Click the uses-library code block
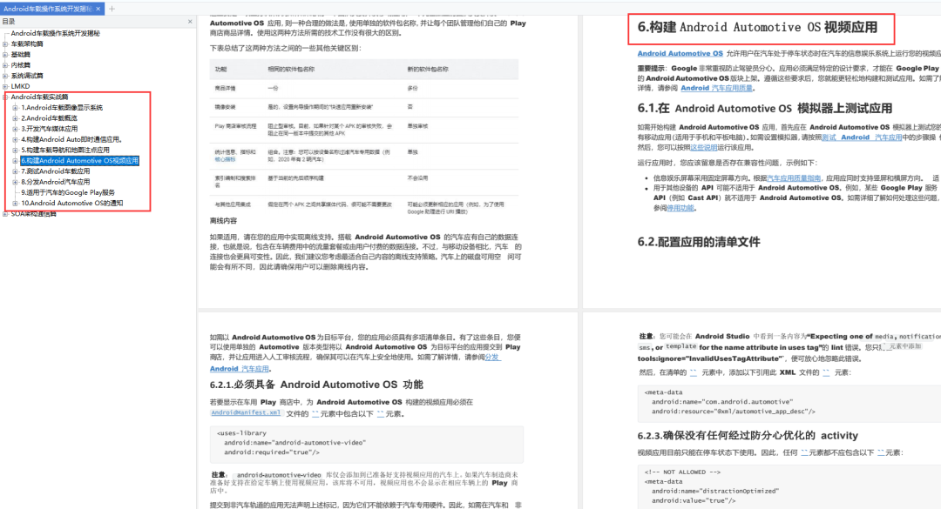941x509 pixels. (367, 443)
